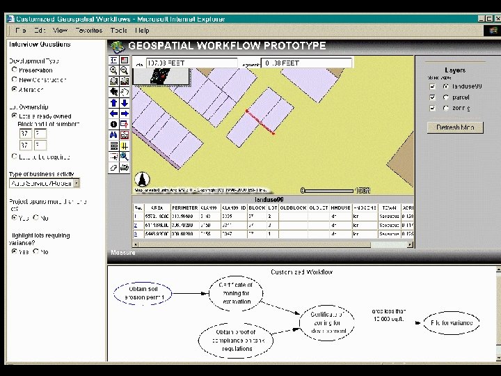The height and width of the screenshot is (376, 501).
Task: Click the Certificate of zoning for excavation node
Action: [236, 293]
